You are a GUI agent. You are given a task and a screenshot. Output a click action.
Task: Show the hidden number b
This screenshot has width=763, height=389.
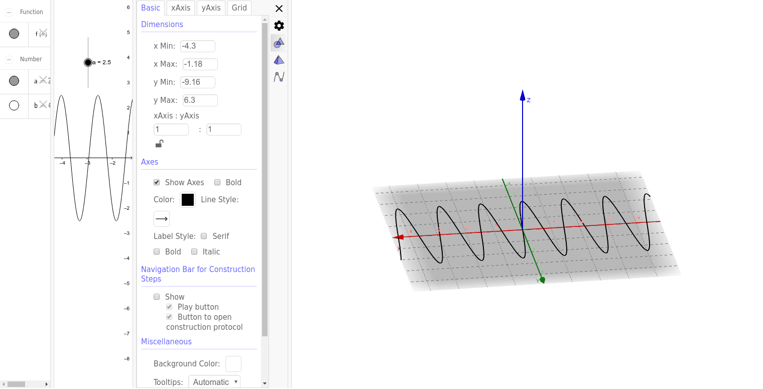click(14, 106)
